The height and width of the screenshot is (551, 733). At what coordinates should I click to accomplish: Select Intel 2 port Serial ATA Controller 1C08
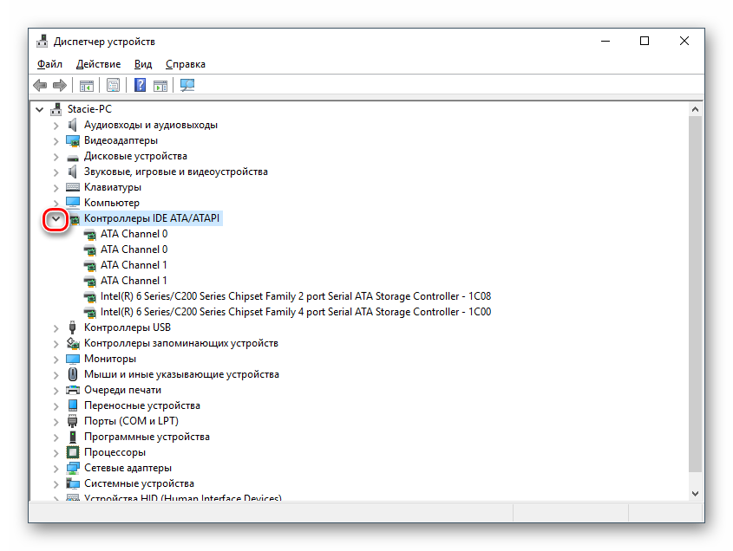click(x=296, y=296)
